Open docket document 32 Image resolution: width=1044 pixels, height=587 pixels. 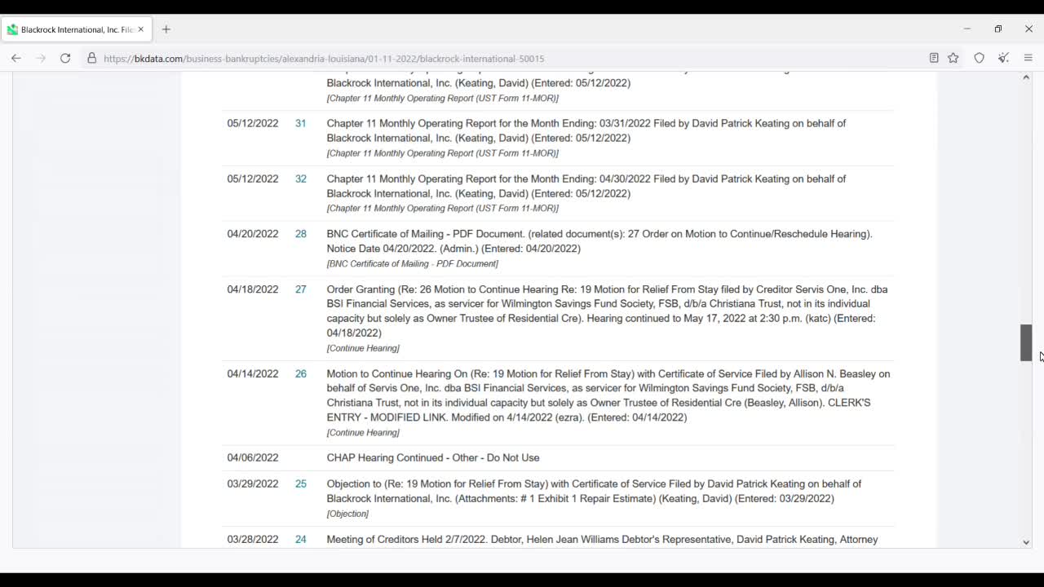[301, 179]
